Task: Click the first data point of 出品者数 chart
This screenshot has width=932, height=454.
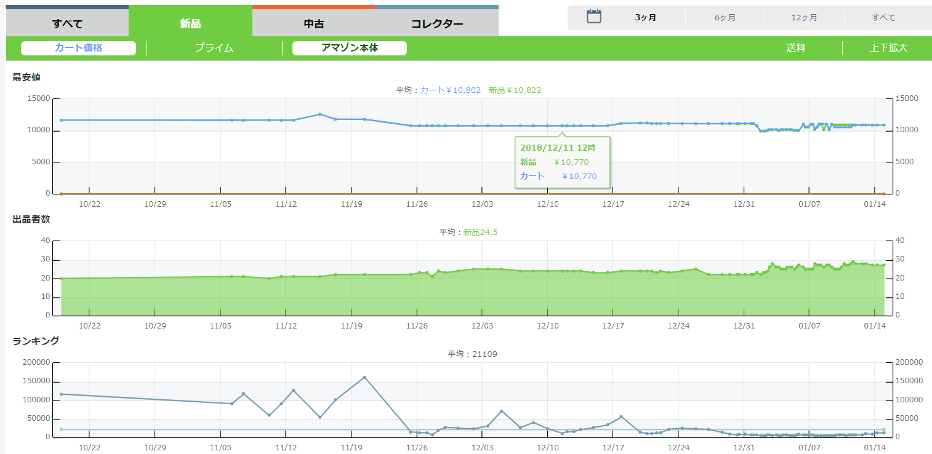Action: pyautogui.click(x=61, y=279)
